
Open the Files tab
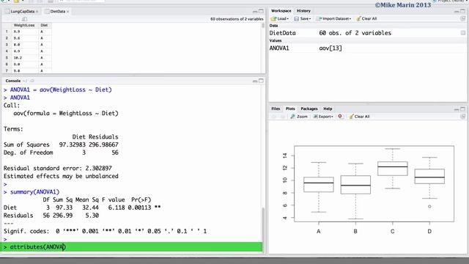(x=276, y=109)
